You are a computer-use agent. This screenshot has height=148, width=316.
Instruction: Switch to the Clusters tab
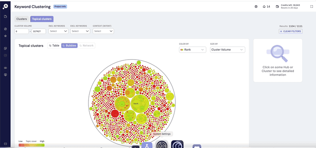pyautogui.click(x=22, y=19)
